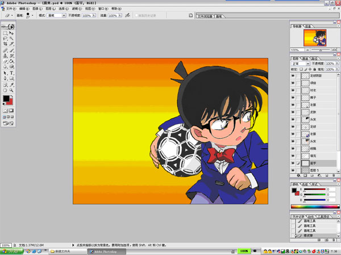341x255 pixels.
Task: Click the red R slider in Color panel
Action: [314, 189]
